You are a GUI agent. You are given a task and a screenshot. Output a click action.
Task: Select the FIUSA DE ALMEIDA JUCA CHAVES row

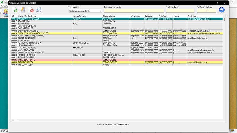(117, 33)
